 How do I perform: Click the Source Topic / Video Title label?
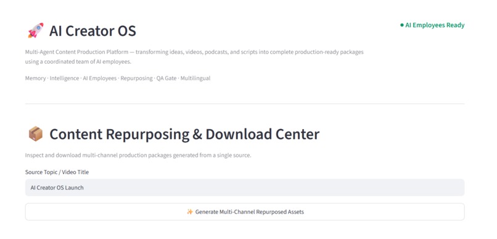[x=57, y=172]
